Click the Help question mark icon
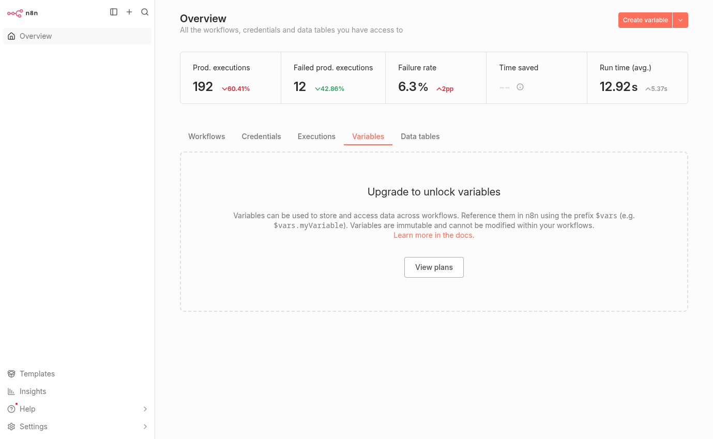This screenshot has height=439, width=713. click(11, 409)
